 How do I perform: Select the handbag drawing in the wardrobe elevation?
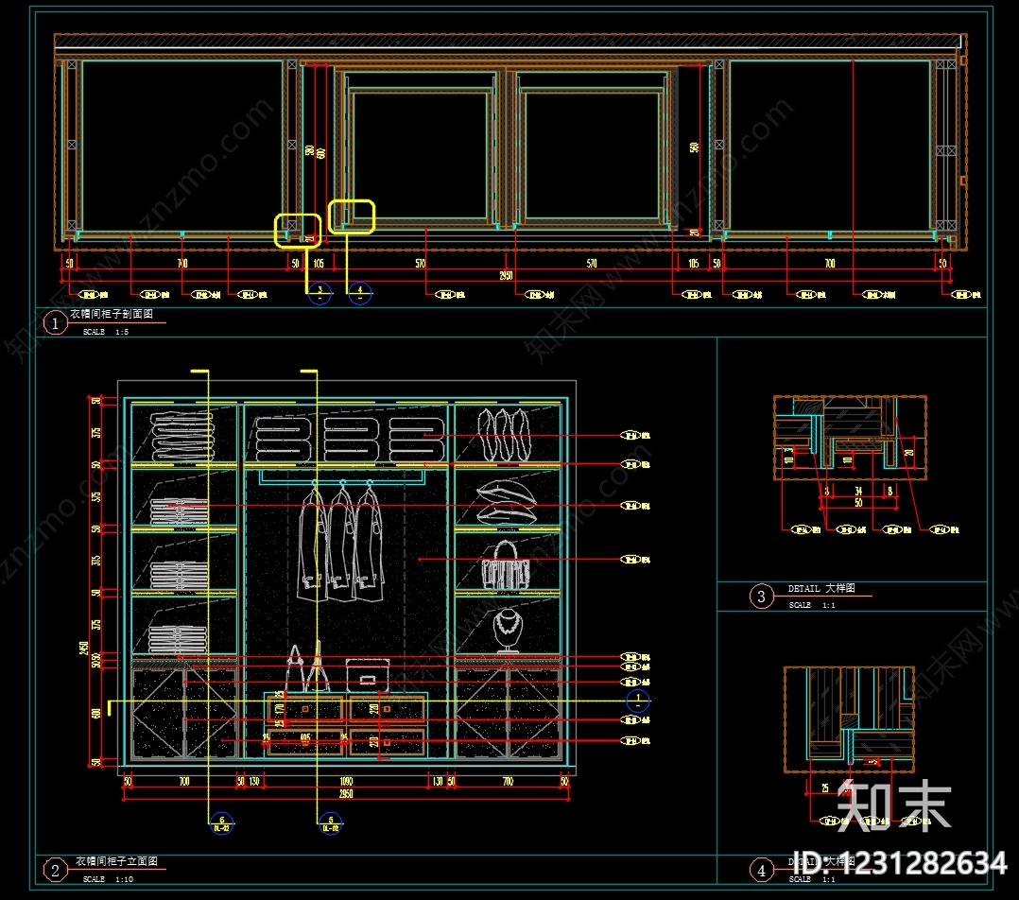click(506, 565)
